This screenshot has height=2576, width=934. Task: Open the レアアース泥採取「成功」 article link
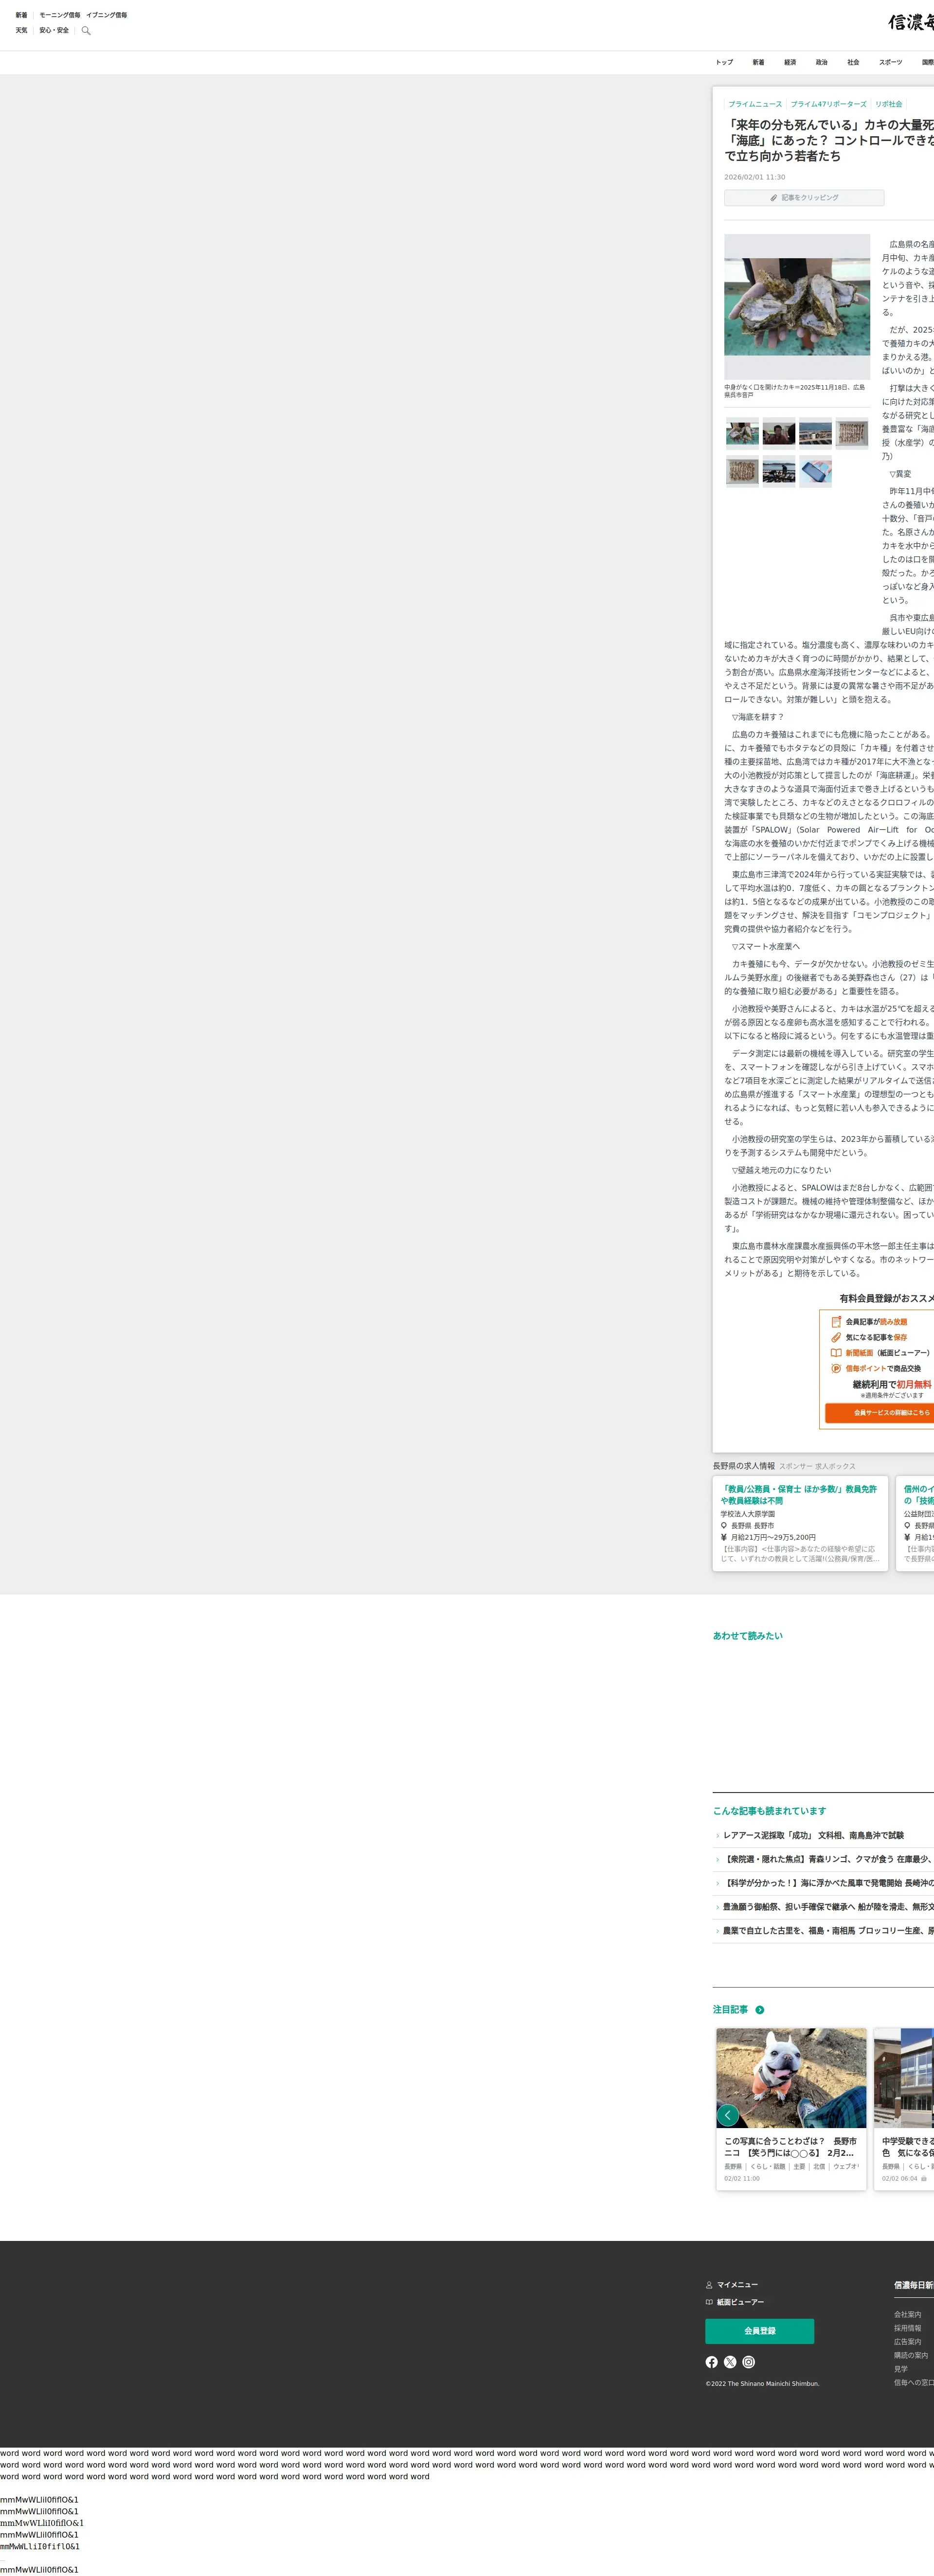pyautogui.click(x=812, y=1835)
